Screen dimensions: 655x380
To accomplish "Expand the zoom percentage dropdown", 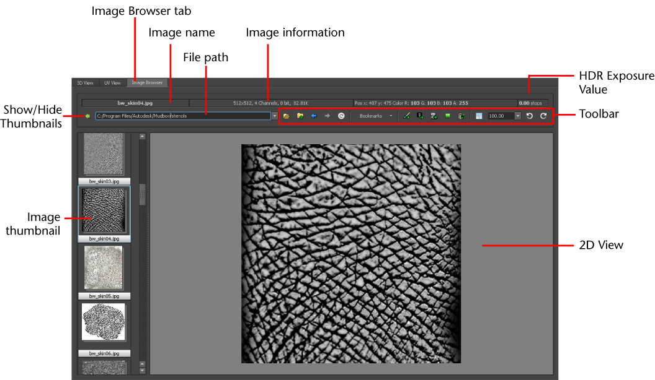I will tap(517, 116).
